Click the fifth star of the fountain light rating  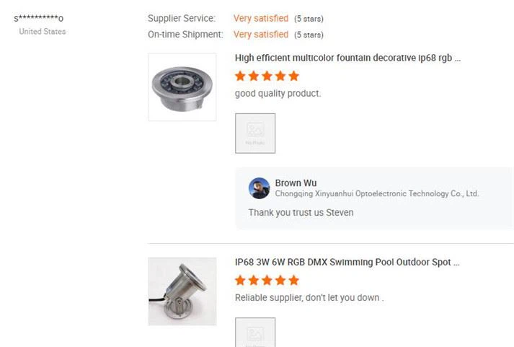(294, 76)
